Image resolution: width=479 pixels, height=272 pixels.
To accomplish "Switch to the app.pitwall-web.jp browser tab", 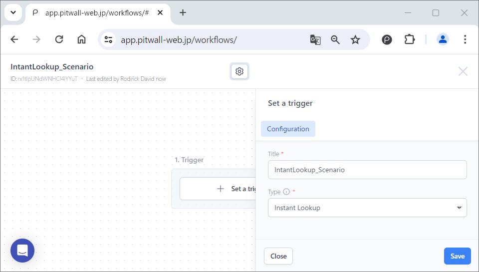I will pyautogui.click(x=95, y=13).
